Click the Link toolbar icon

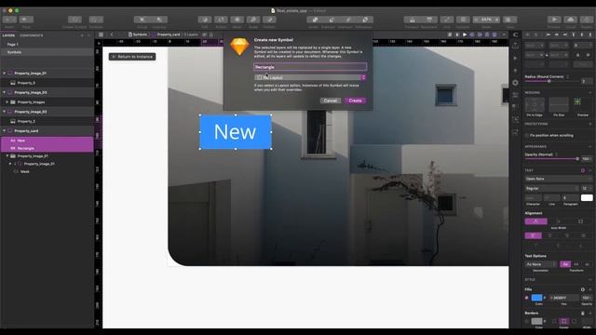447,20
